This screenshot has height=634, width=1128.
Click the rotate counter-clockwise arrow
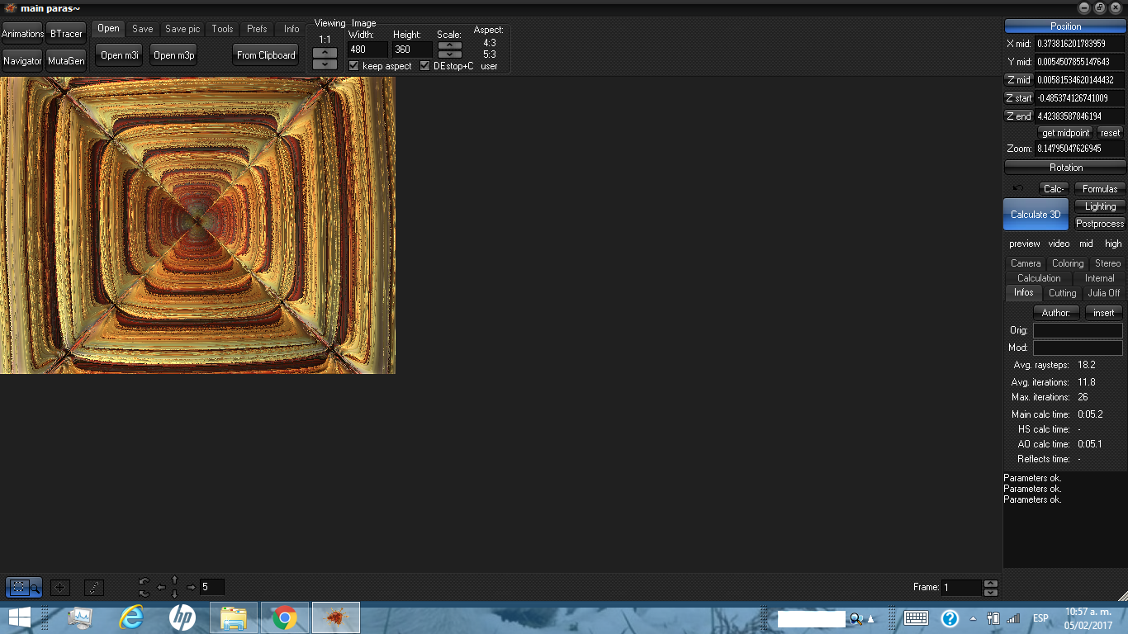145,582
